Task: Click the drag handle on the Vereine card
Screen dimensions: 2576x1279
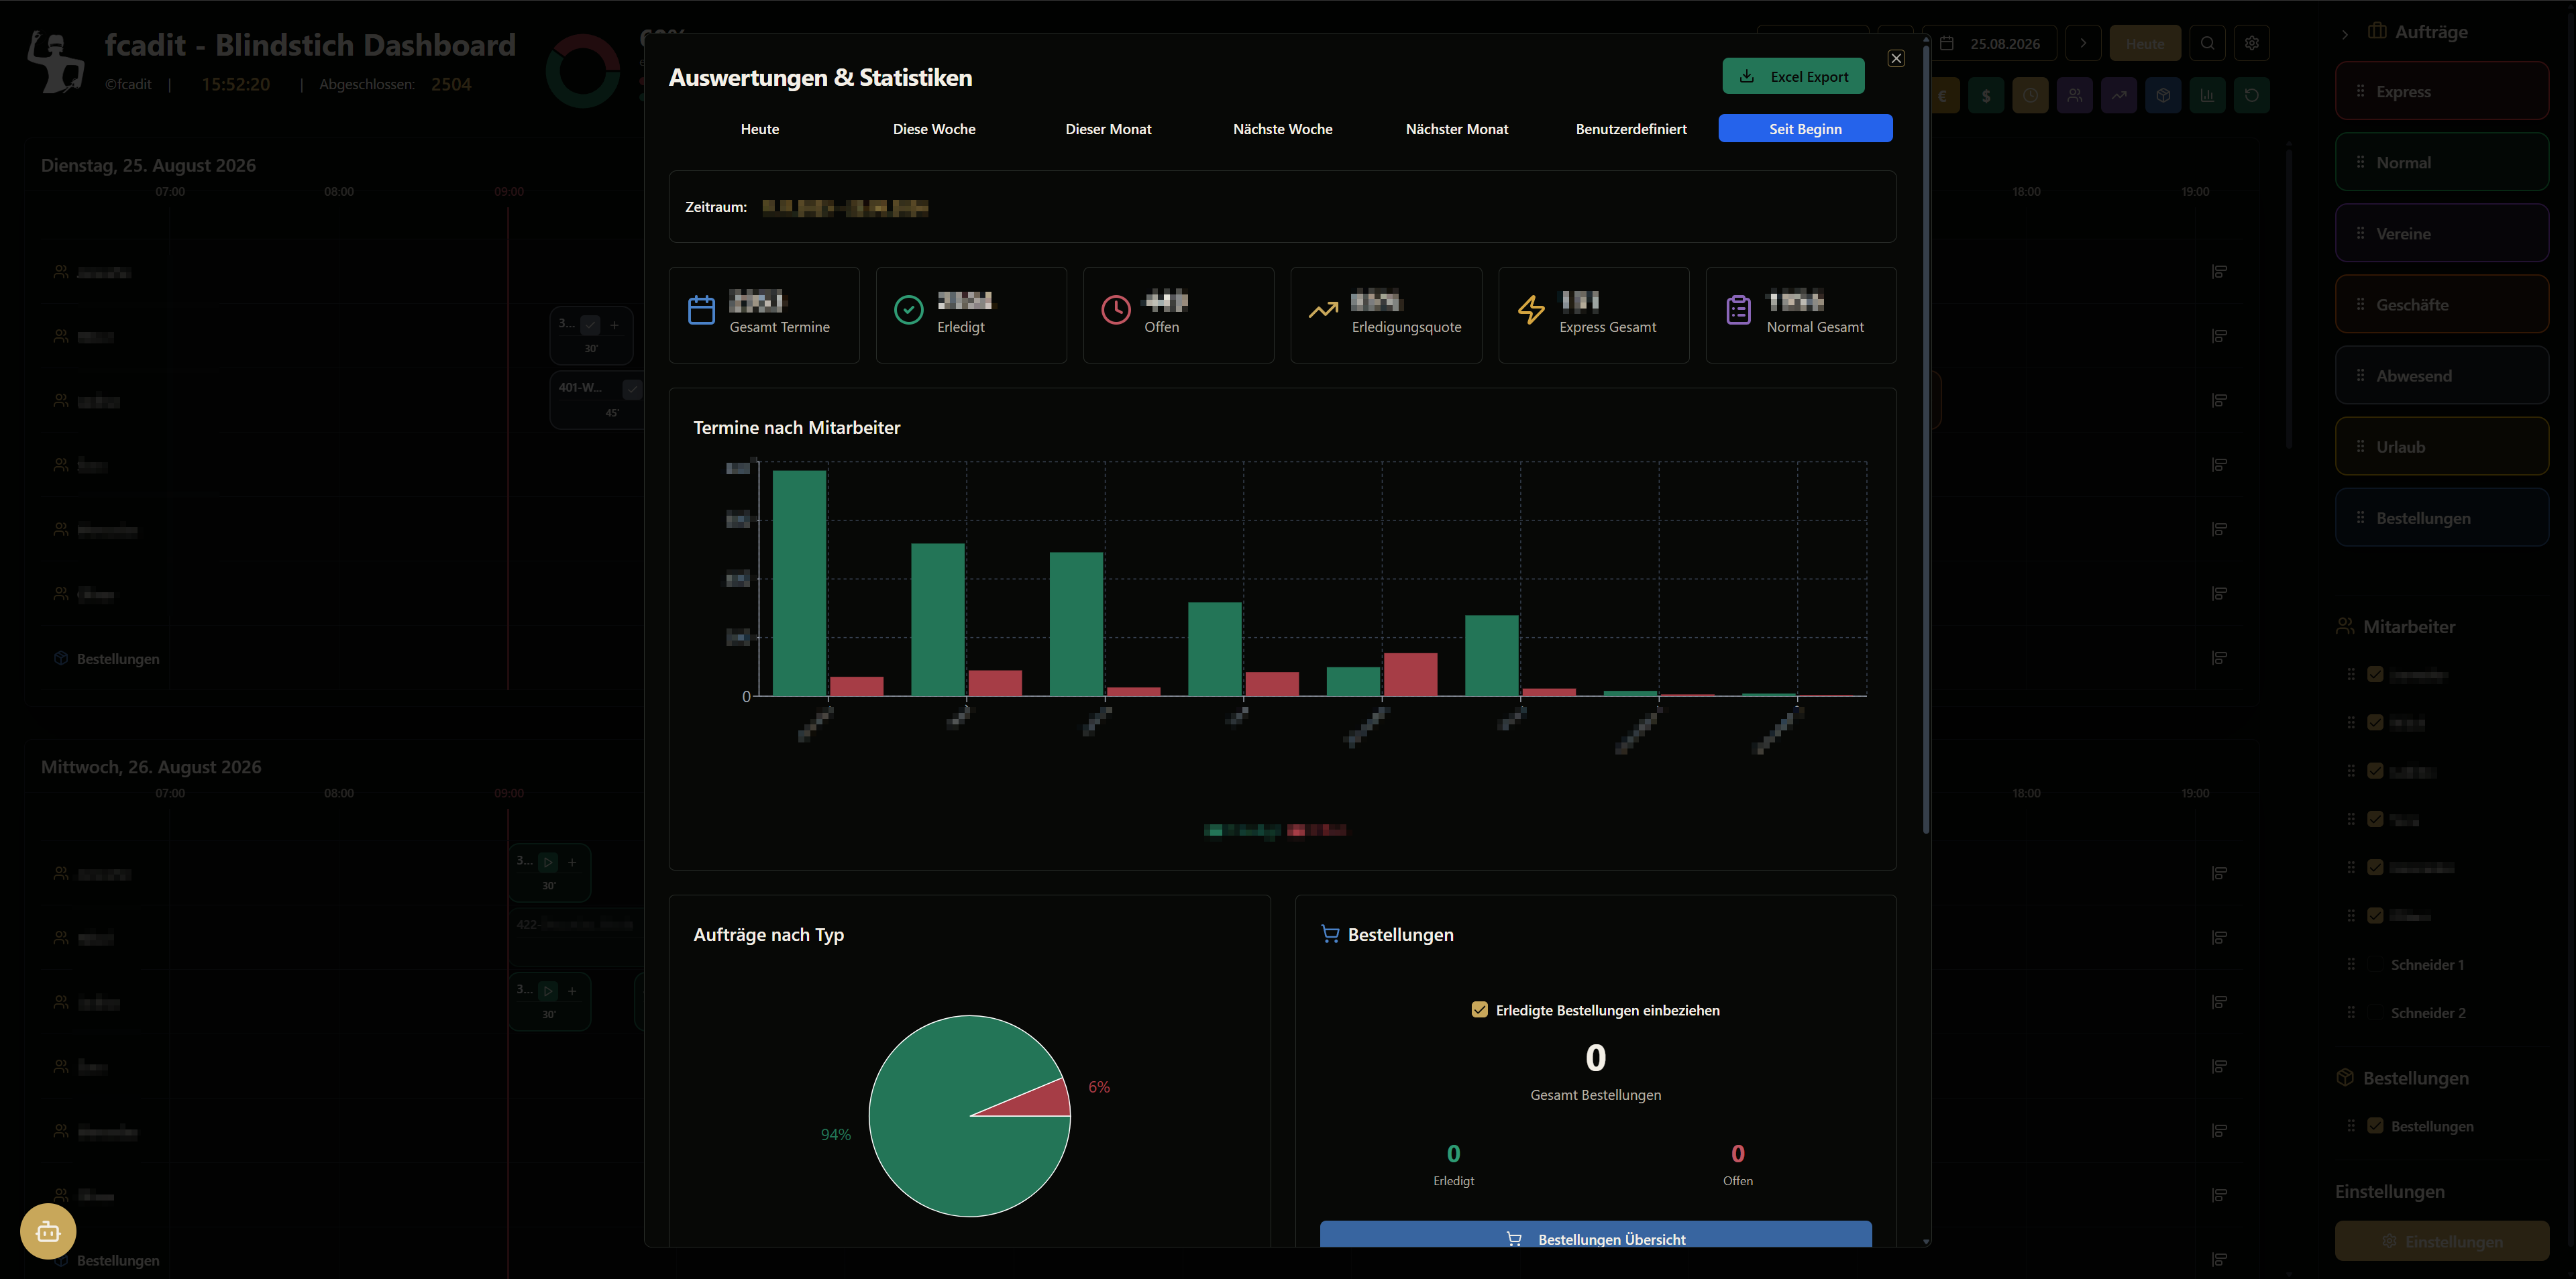Action: pos(2360,233)
